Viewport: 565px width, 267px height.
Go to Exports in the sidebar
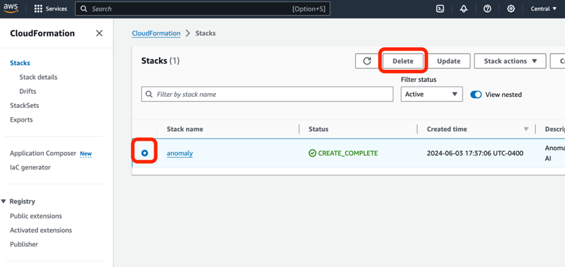(21, 120)
